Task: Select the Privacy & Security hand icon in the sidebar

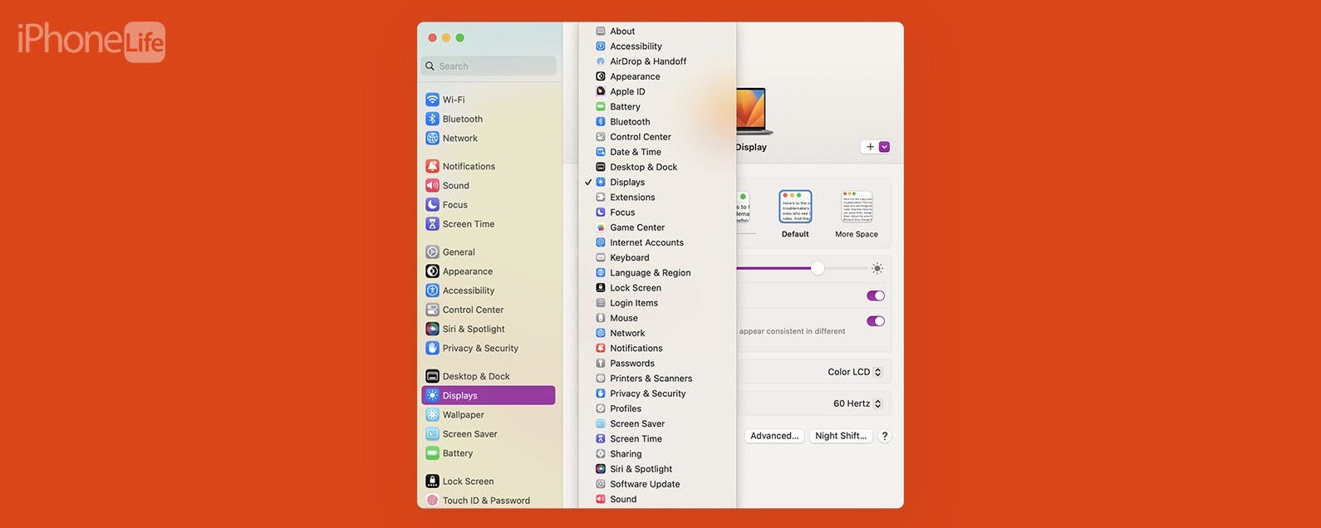Action: (x=432, y=348)
